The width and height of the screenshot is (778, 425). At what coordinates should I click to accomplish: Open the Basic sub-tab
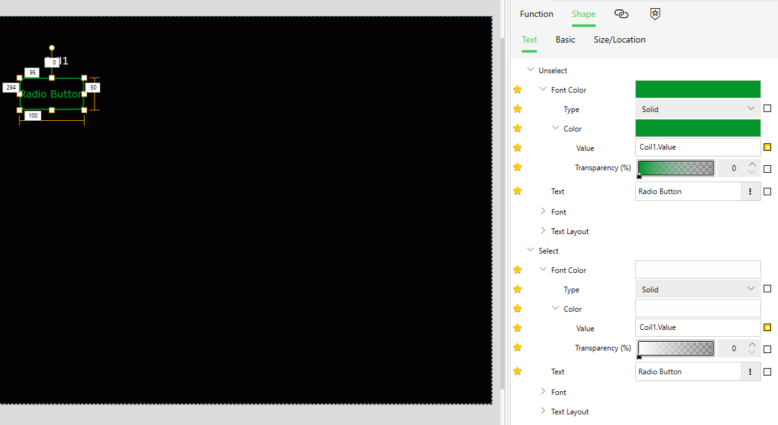[x=565, y=39]
